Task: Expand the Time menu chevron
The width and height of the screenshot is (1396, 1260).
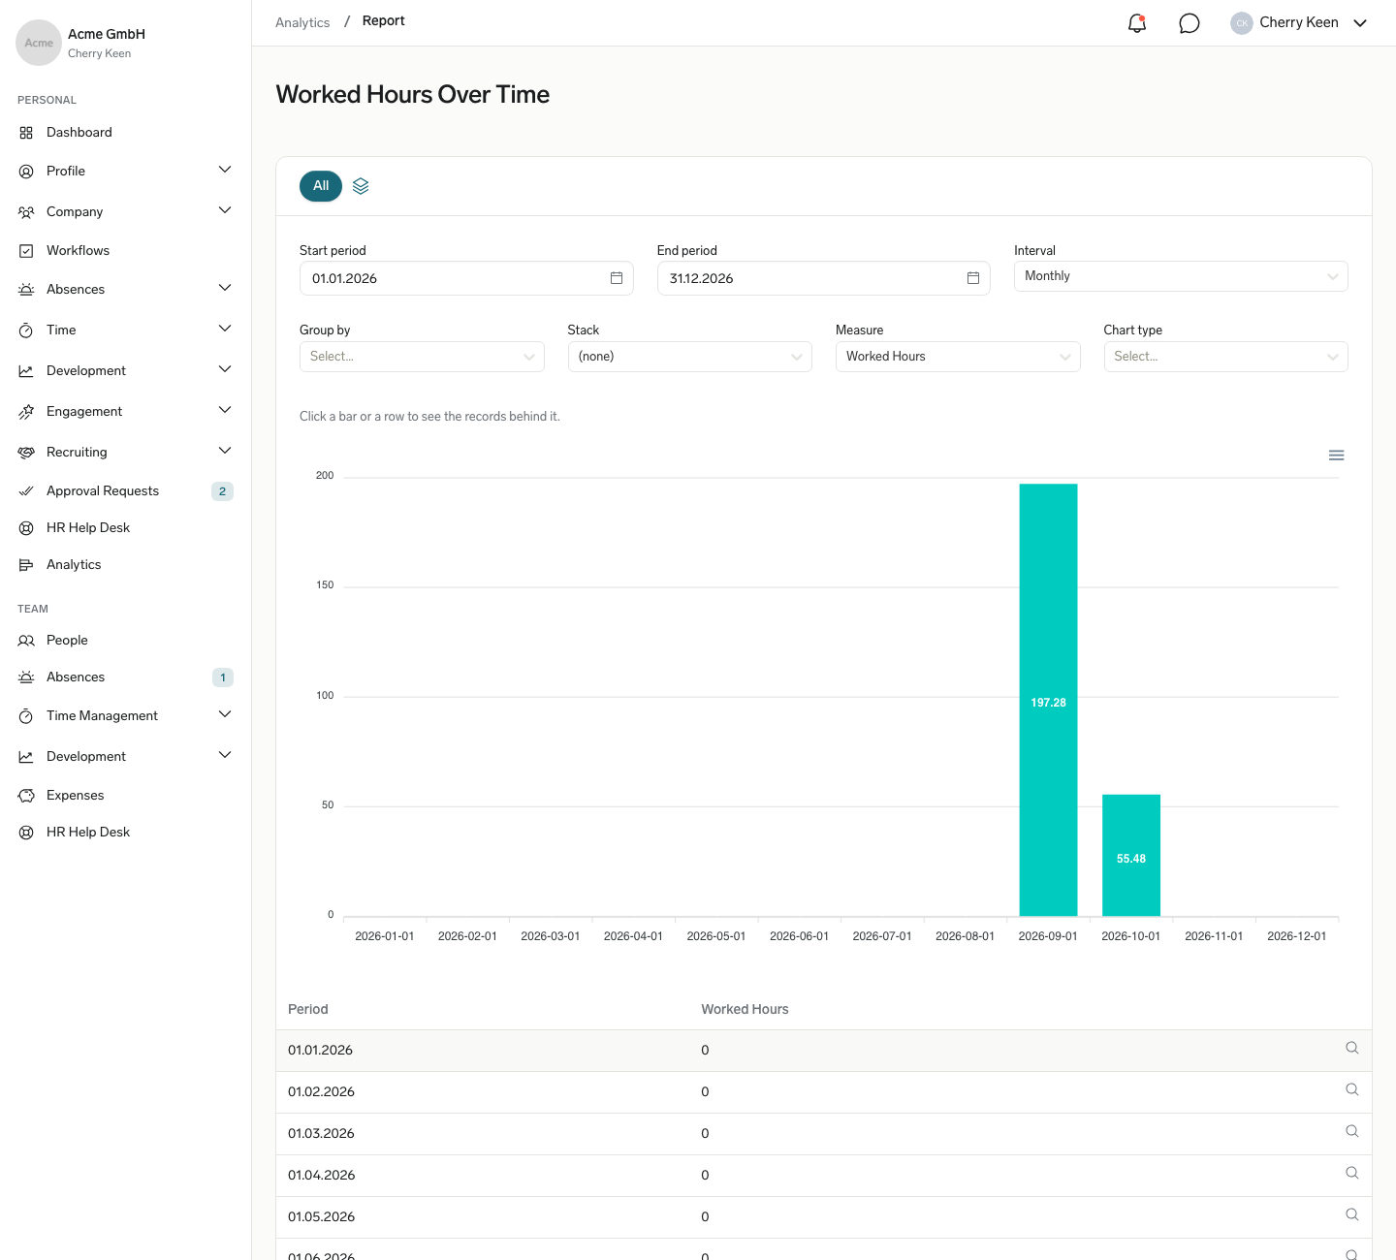Action: click(x=225, y=329)
